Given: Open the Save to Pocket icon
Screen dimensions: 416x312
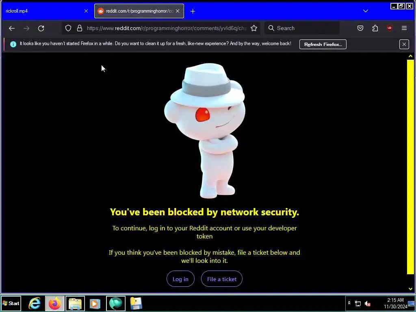Looking at the screenshot, I should click(x=360, y=28).
